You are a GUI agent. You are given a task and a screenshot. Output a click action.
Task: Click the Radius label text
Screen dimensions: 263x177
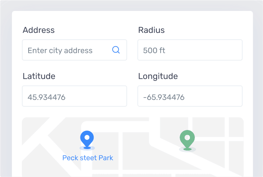151,30
